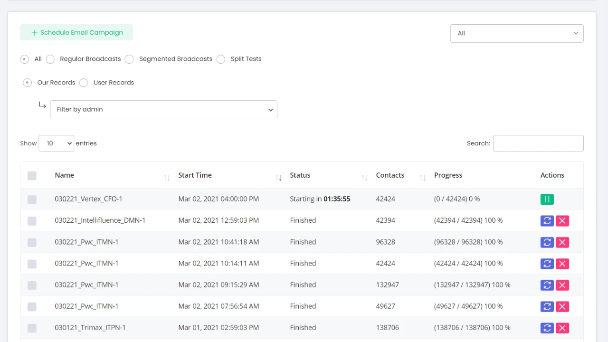Delete the Pwc campaign started 10:14:11 AM

(562, 264)
